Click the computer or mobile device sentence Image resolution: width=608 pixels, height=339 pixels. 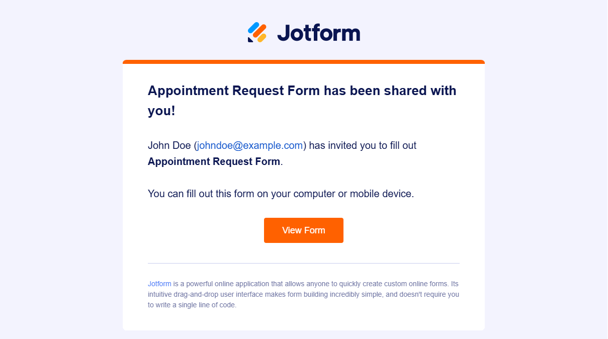pyautogui.click(x=281, y=194)
